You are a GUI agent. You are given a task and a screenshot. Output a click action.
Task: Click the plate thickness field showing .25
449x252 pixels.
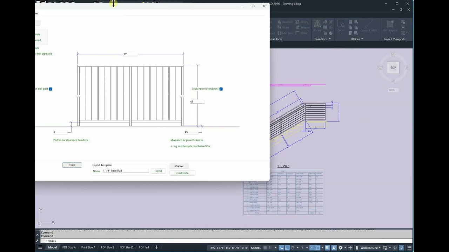click(192, 132)
